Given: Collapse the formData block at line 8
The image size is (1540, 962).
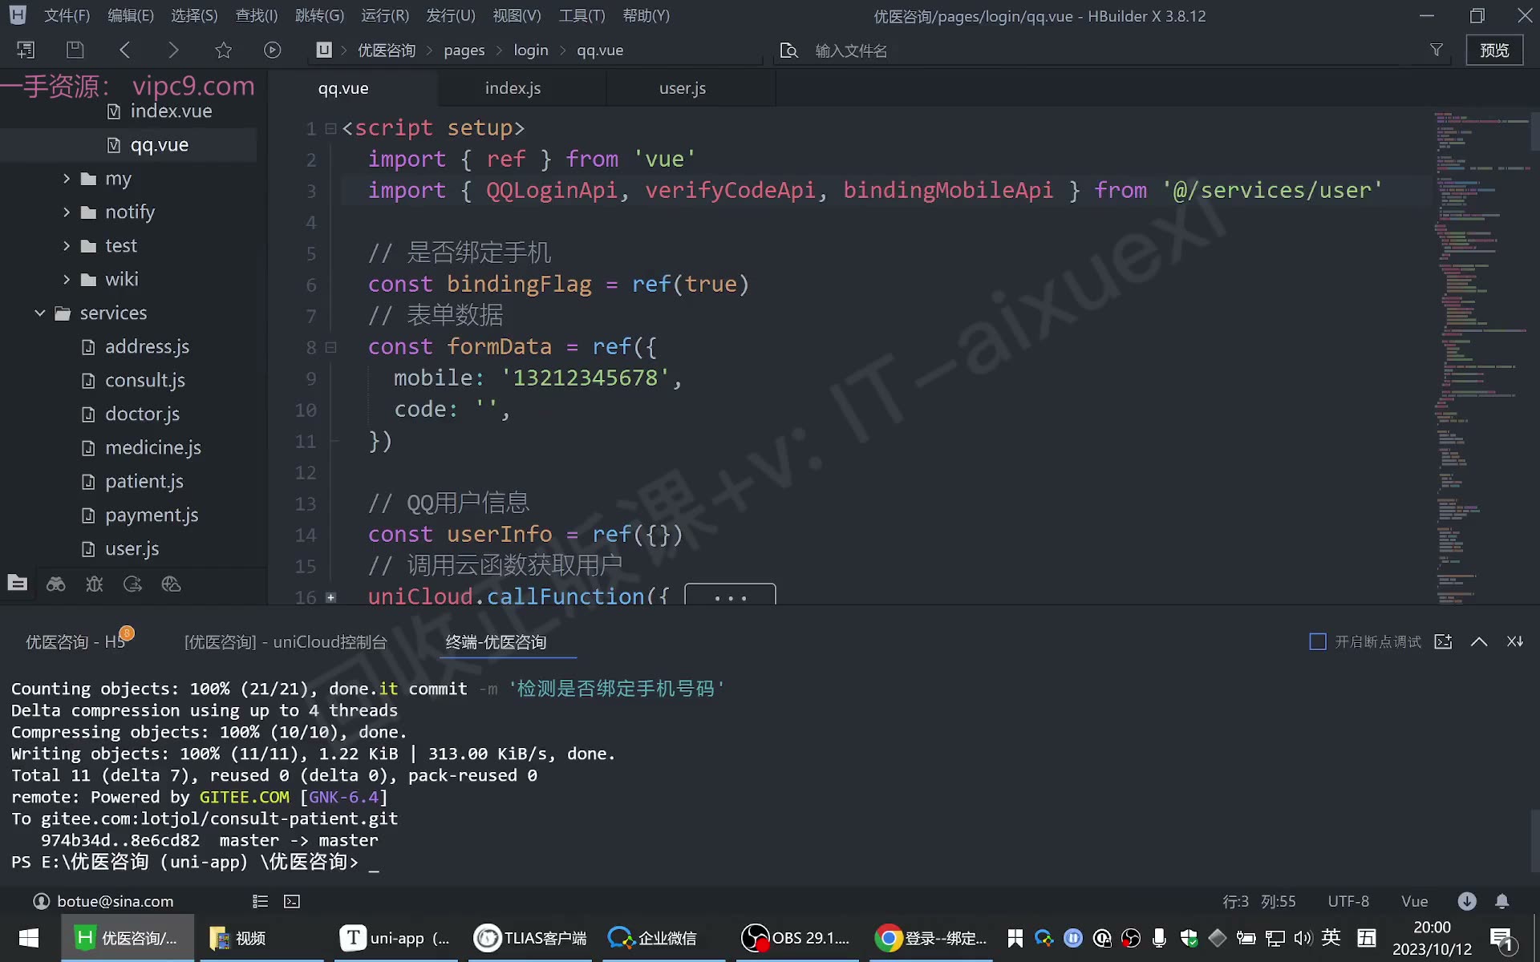Looking at the screenshot, I should tap(330, 347).
